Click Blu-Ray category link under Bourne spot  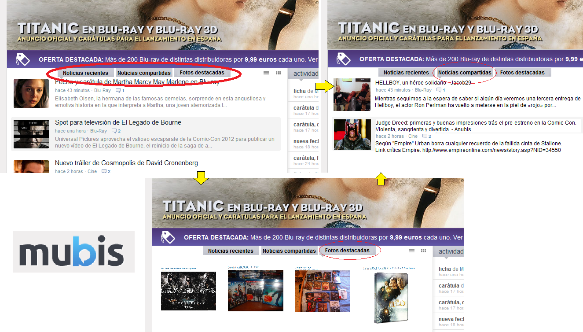pos(99,131)
